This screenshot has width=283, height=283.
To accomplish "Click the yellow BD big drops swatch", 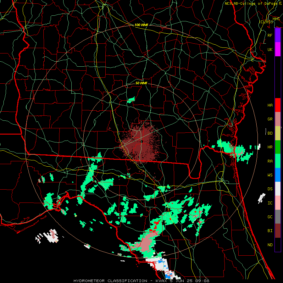I will click(x=278, y=133).
